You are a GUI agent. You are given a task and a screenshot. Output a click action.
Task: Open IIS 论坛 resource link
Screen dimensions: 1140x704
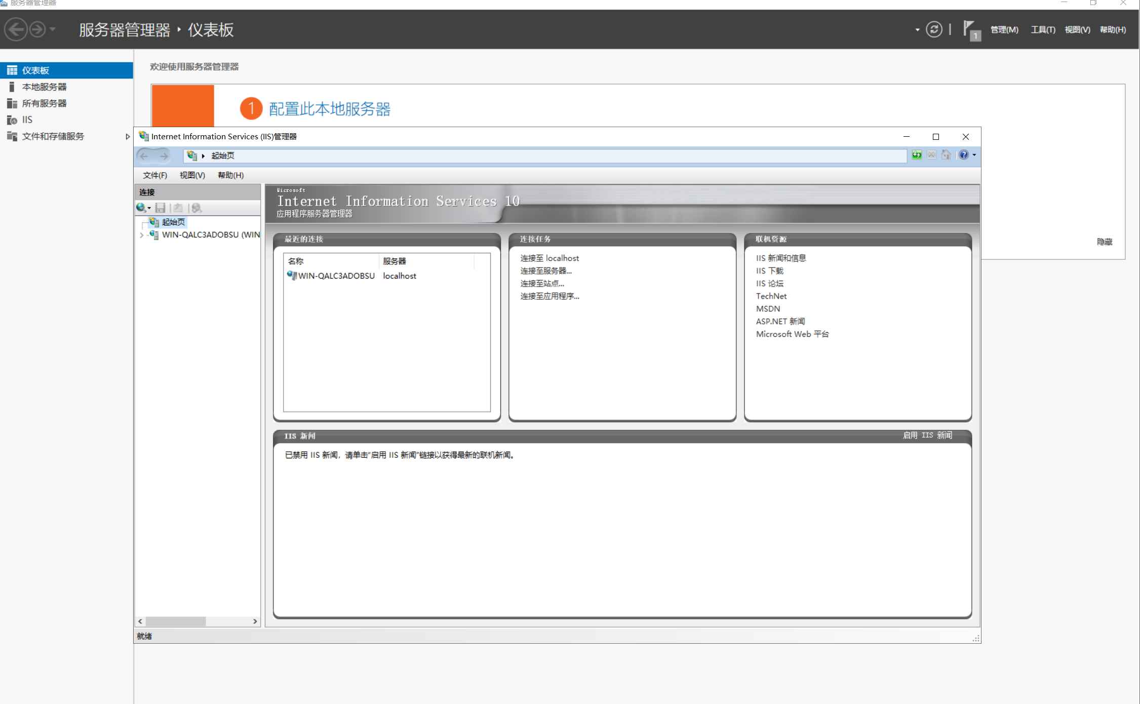[770, 284]
